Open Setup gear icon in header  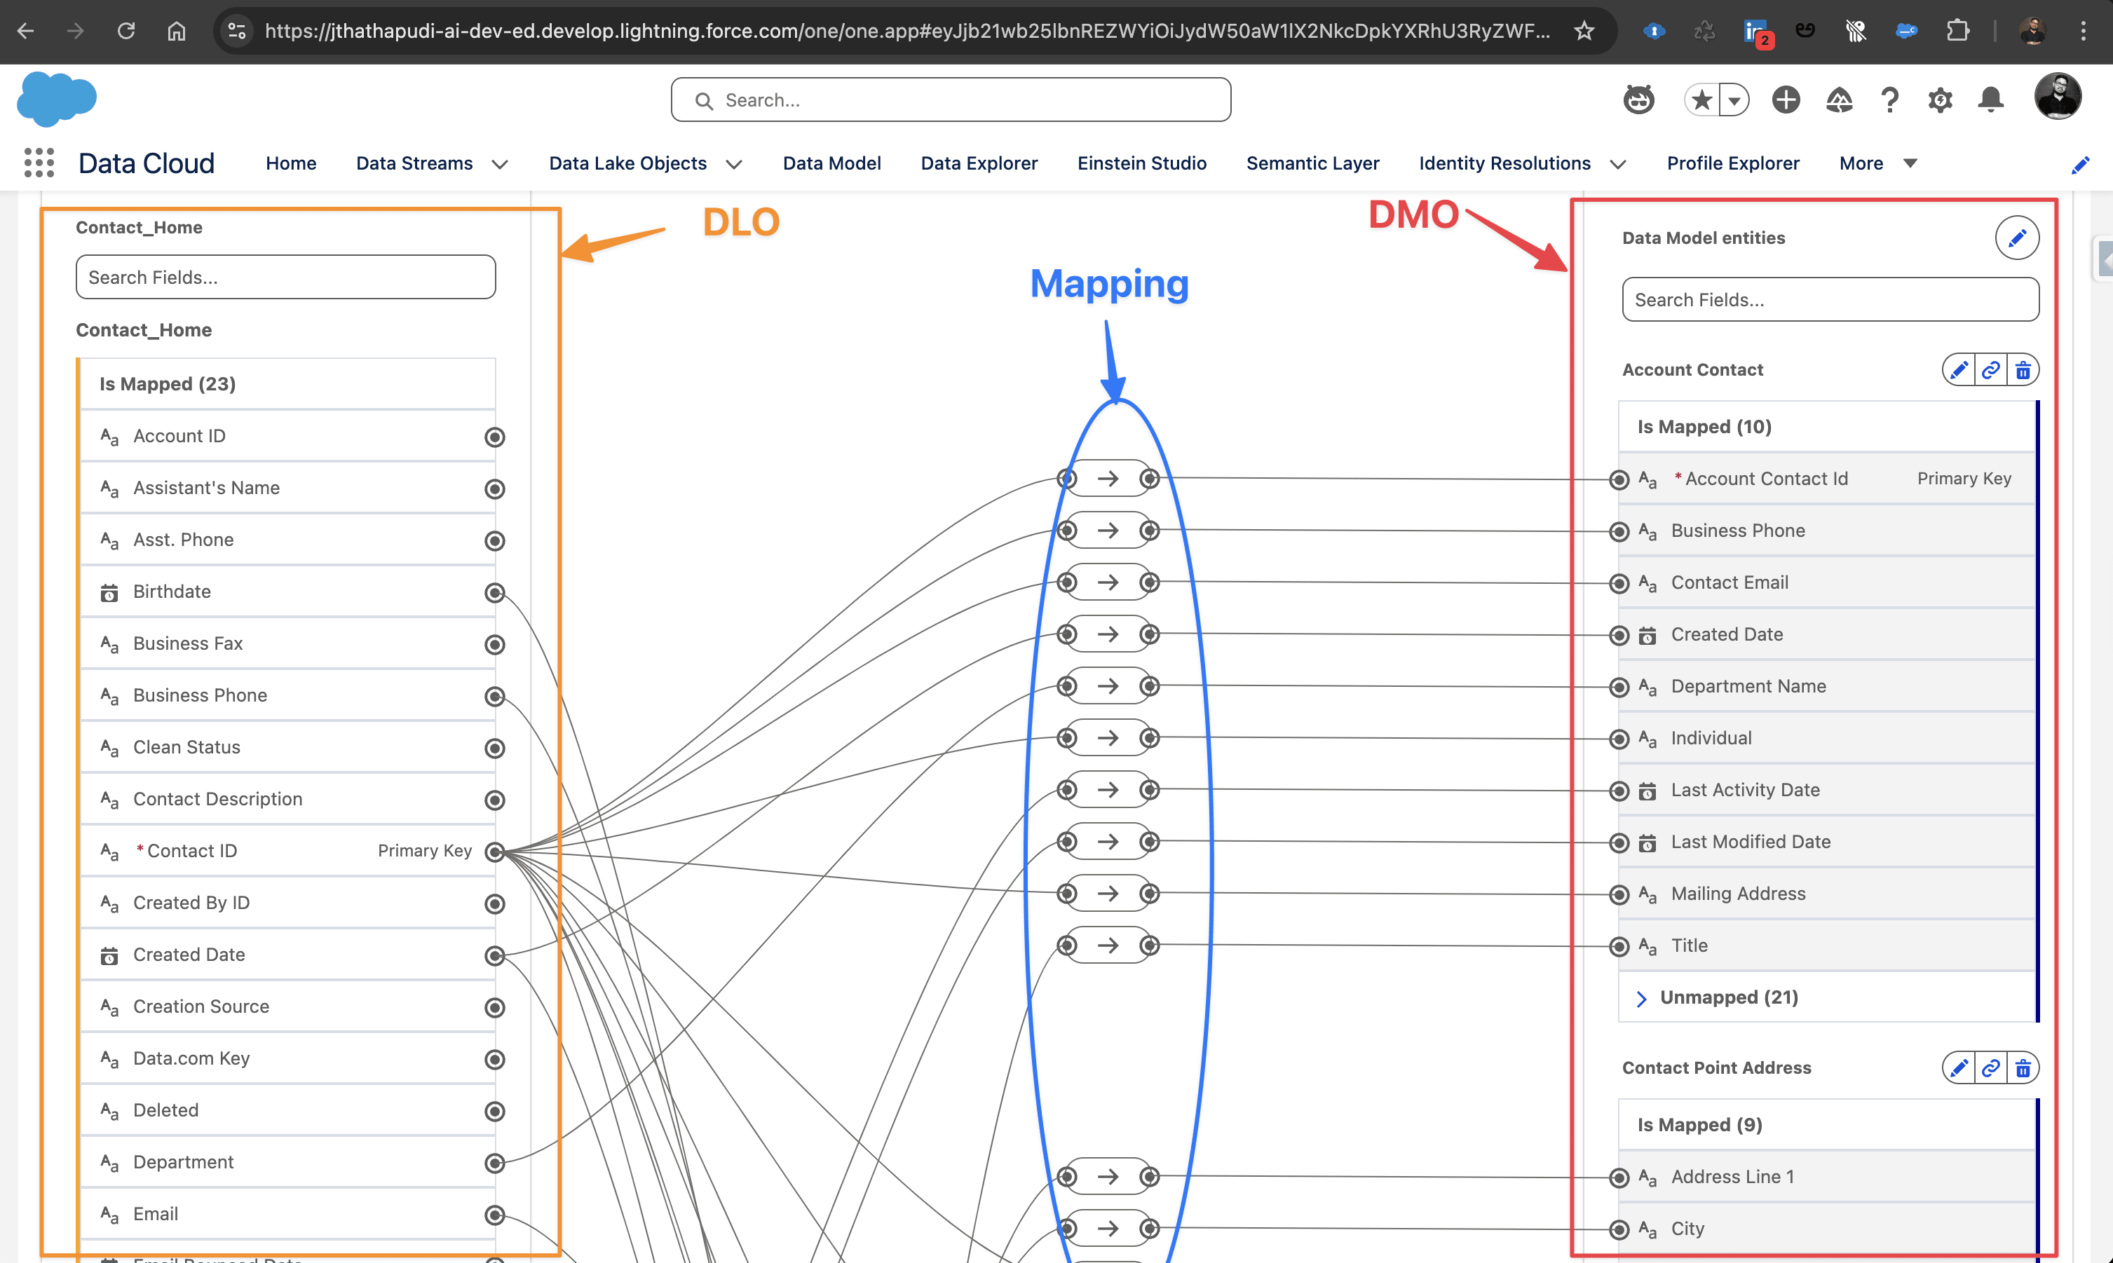[1939, 100]
